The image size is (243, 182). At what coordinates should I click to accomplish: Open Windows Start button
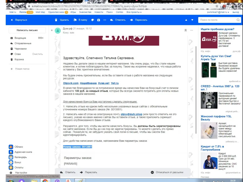(10, 181)
